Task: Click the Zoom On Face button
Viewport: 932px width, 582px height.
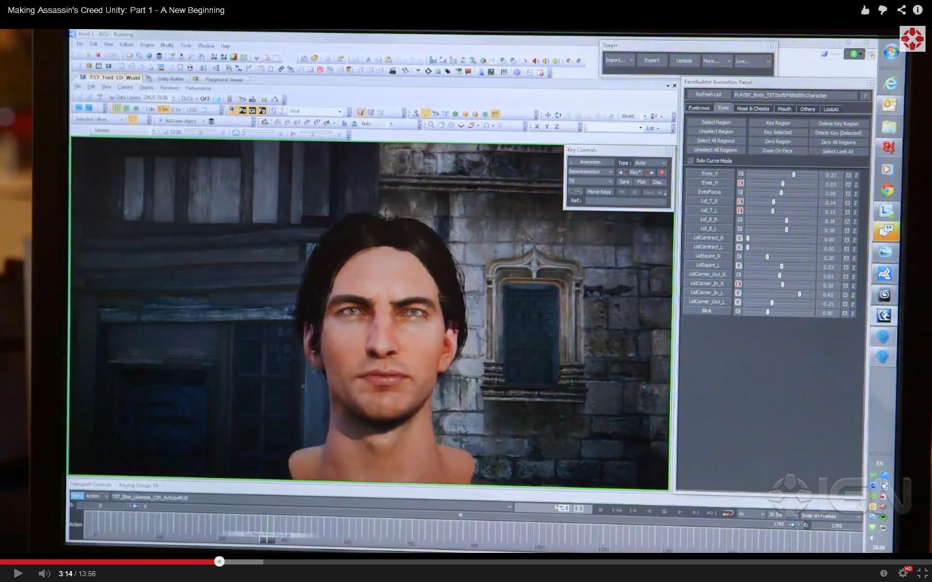Action: [777, 151]
